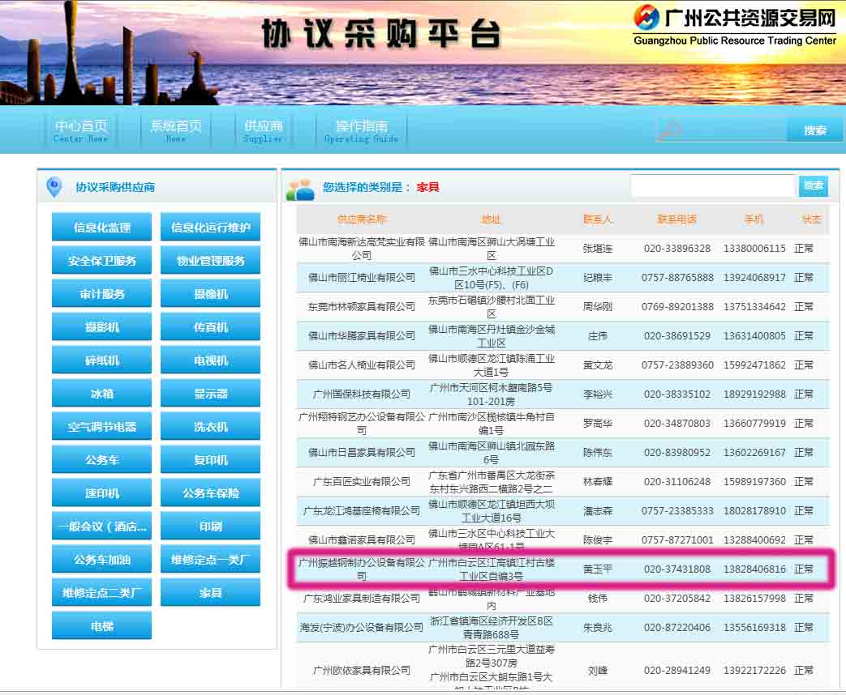
Task: Click supplier name 广州欧依家具有限公司
Action: (362, 670)
